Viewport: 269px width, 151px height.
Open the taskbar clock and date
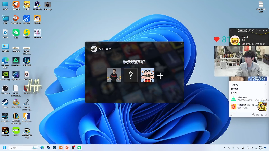pyautogui.click(x=259, y=148)
